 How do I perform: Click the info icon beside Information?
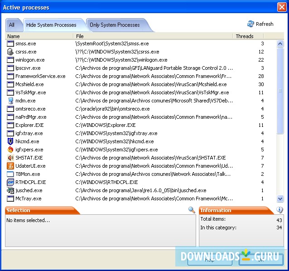coord(279,210)
